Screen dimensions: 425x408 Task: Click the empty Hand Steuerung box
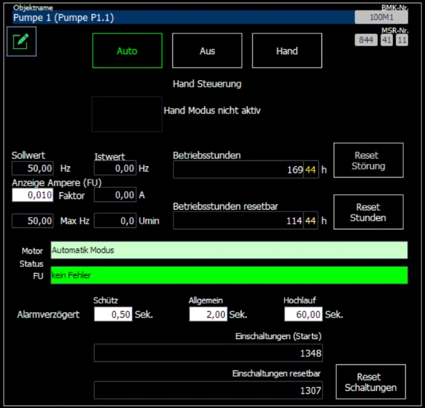tap(127, 114)
